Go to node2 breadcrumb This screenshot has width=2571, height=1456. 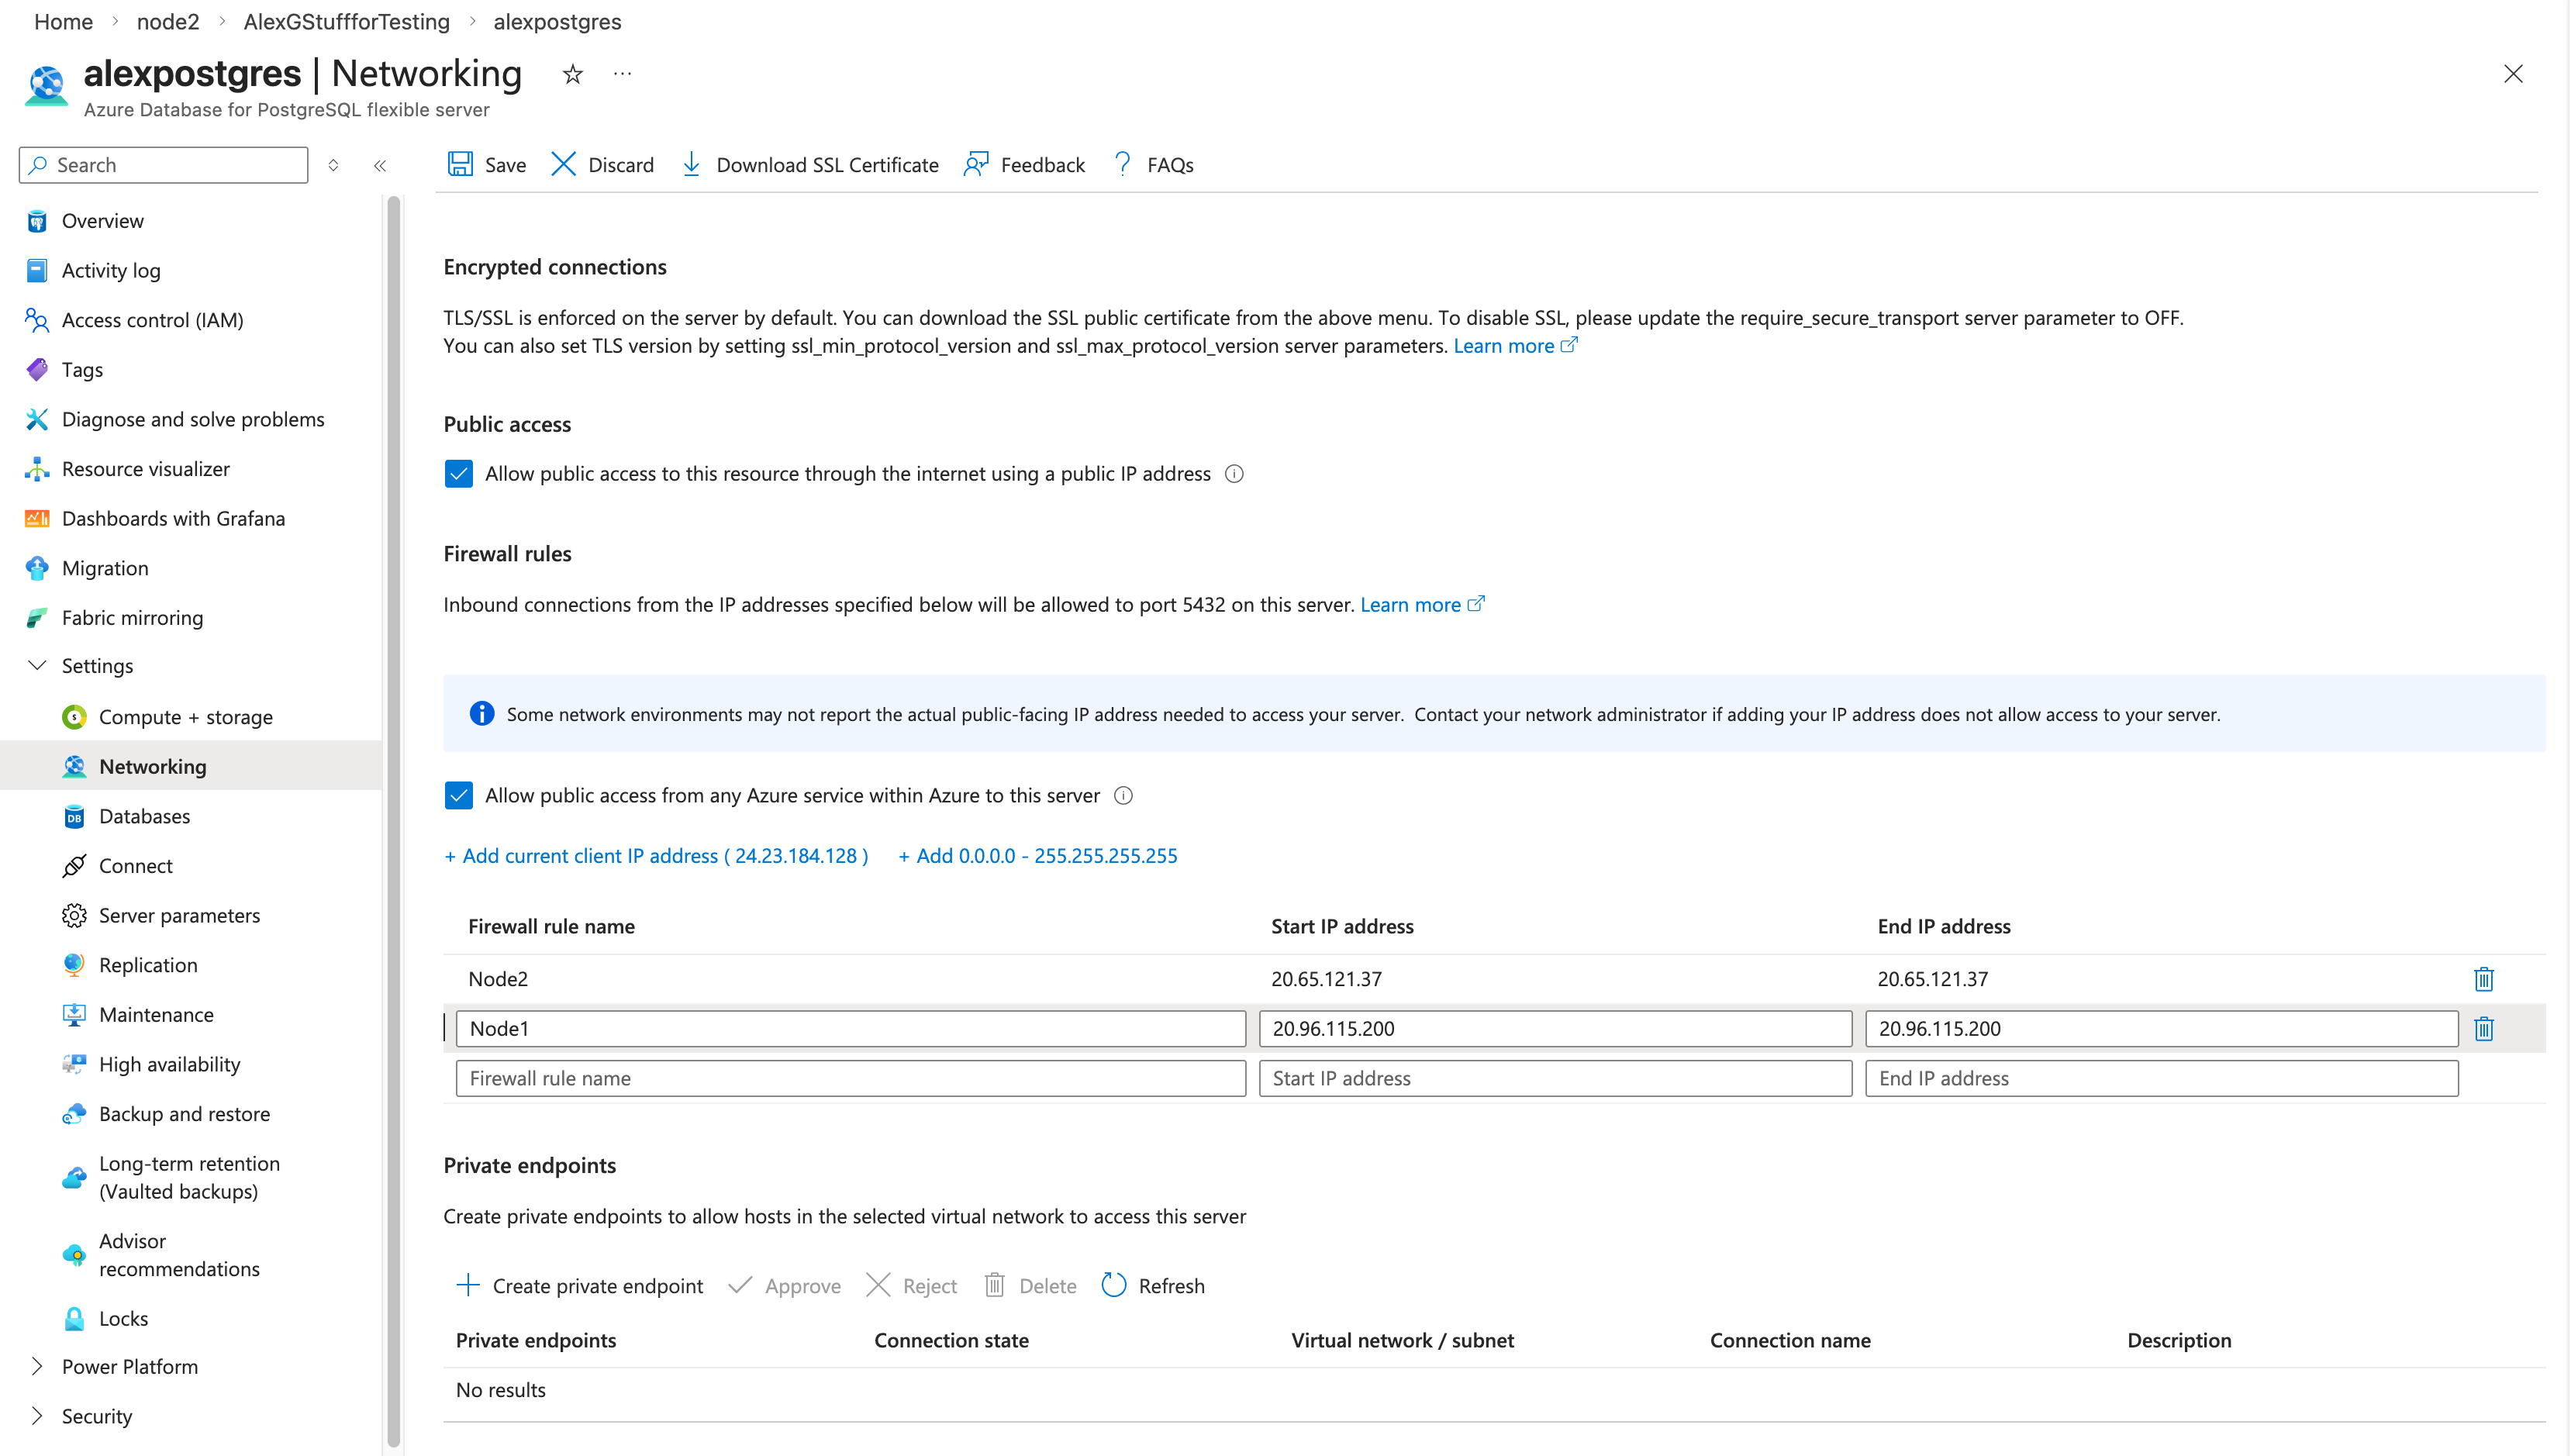[x=168, y=22]
